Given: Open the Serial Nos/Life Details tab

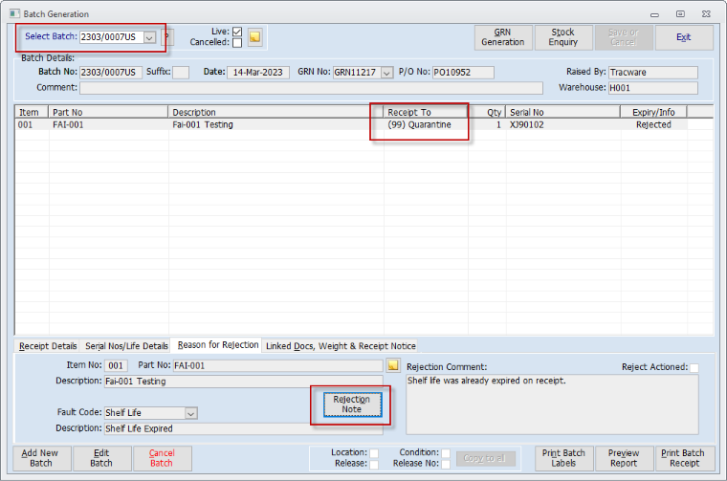Looking at the screenshot, I should 126,345.
